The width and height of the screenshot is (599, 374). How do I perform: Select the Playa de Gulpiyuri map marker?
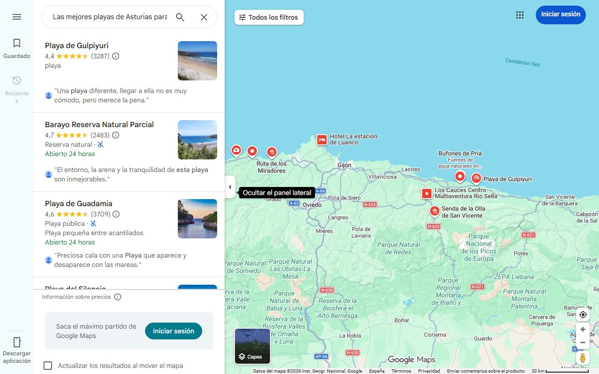click(x=476, y=178)
